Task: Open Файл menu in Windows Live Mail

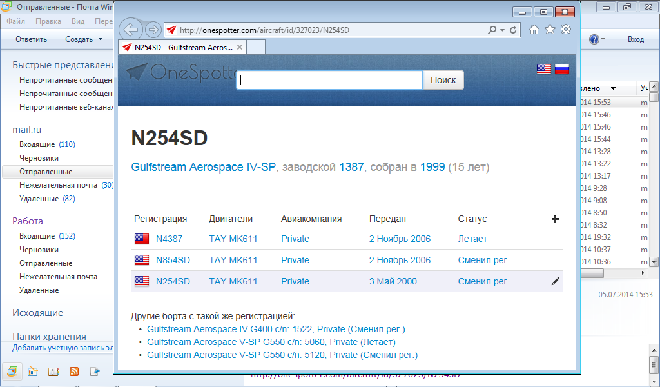Action: 15,21
